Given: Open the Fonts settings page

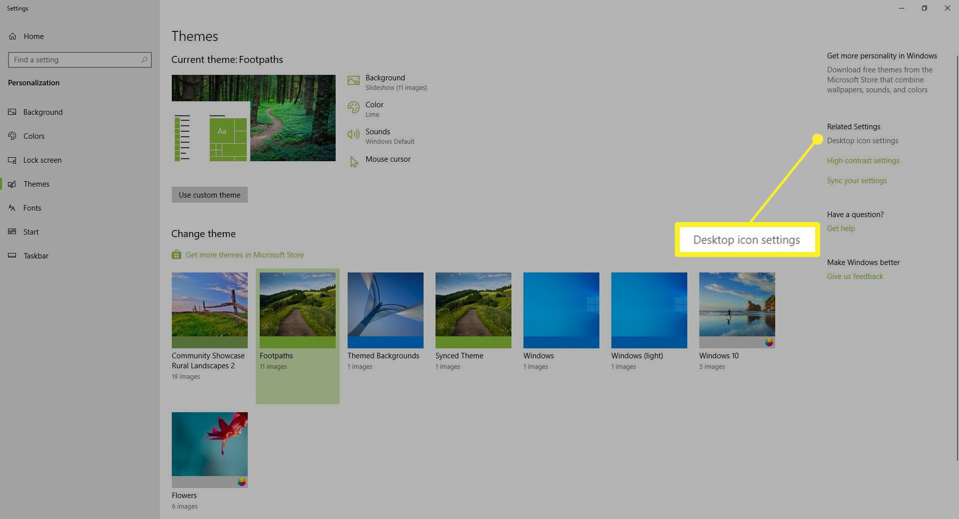Looking at the screenshot, I should click(80, 208).
